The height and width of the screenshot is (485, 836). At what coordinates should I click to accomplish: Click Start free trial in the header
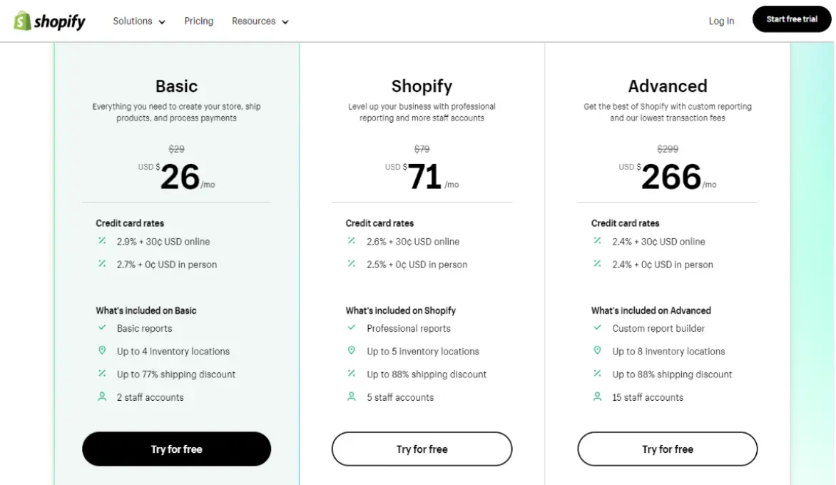pyautogui.click(x=792, y=20)
